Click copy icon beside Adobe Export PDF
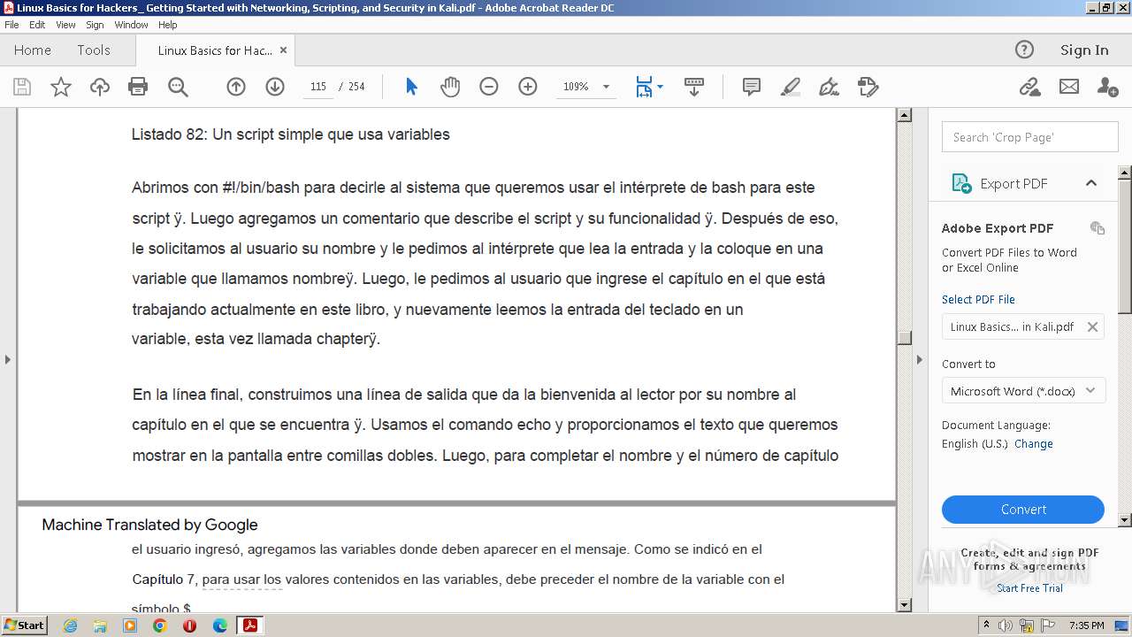1132x637 pixels. (x=1098, y=227)
